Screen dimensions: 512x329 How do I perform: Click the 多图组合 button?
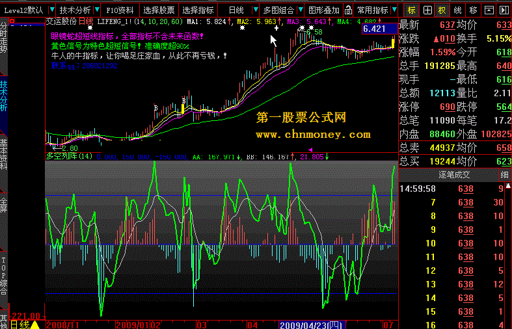[278, 10]
